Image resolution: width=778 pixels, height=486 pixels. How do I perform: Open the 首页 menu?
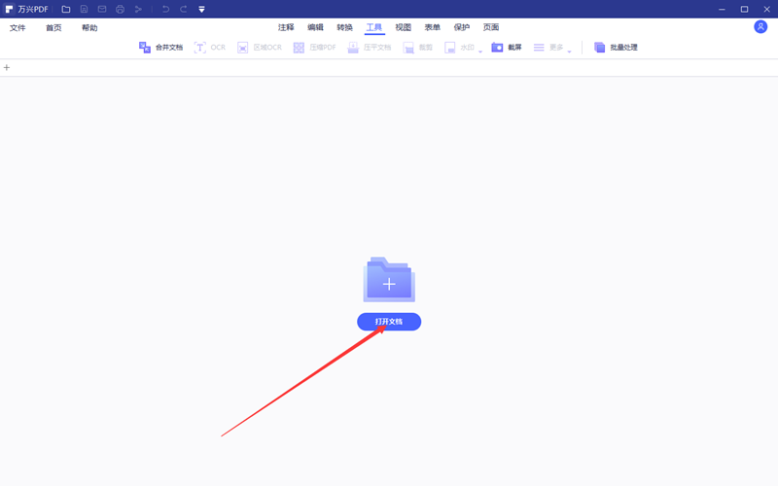[53, 28]
